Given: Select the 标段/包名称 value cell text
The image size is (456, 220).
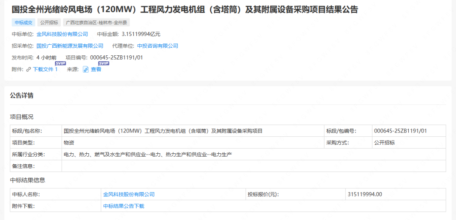Looking at the screenshot, I should click(x=163, y=131).
